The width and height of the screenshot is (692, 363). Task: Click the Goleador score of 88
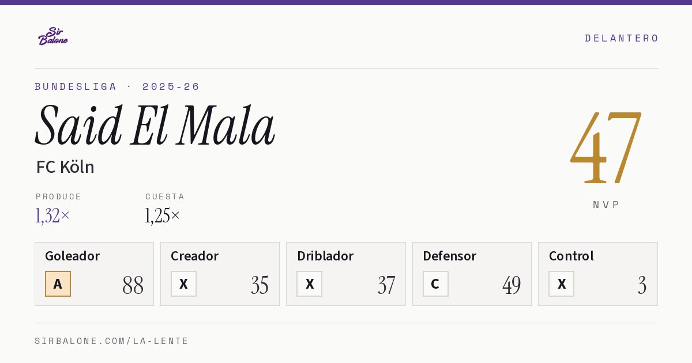(x=133, y=285)
